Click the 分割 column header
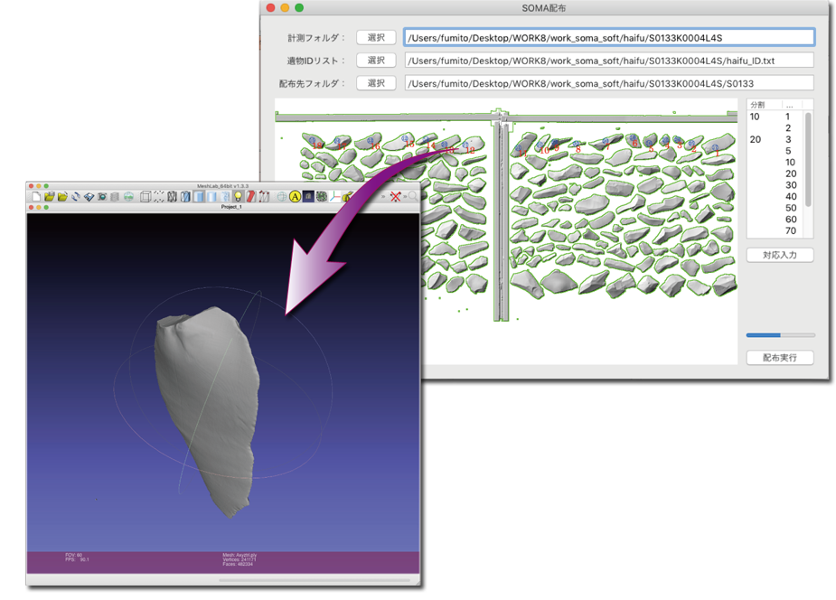Viewport: 836px width, 600px height. click(x=757, y=105)
